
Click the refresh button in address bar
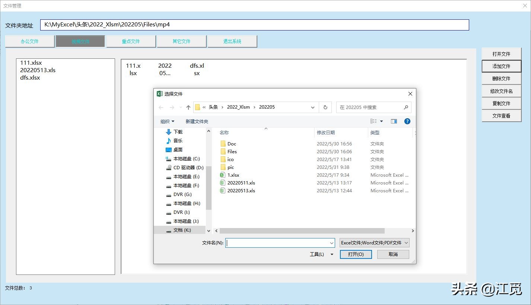tap(325, 107)
